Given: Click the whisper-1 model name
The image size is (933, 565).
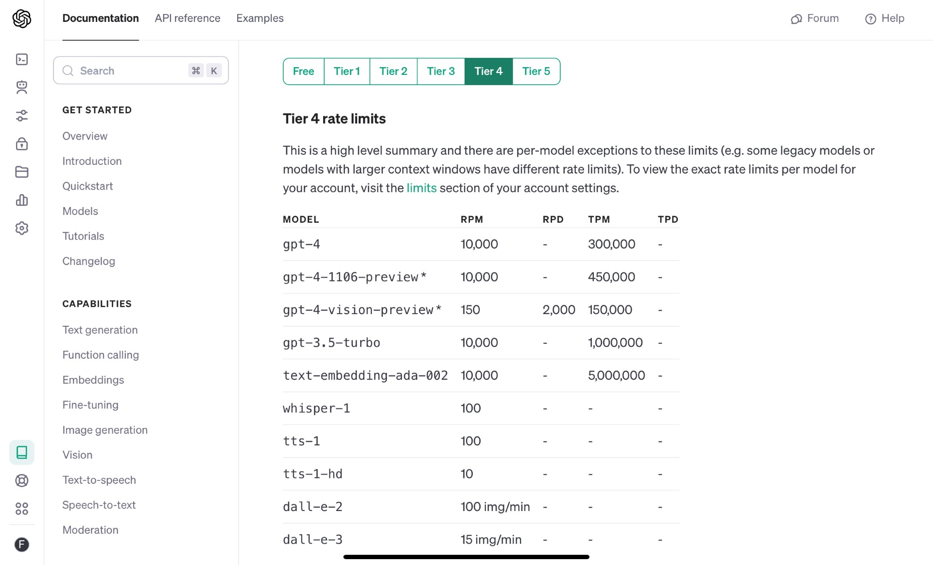Looking at the screenshot, I should 316,408.
